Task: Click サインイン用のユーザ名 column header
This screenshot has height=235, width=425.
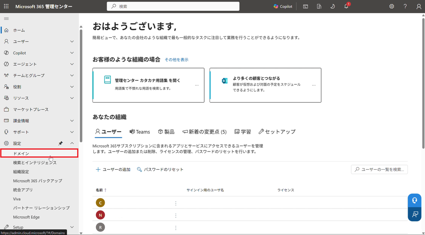Action: click(x=205, y=190)
